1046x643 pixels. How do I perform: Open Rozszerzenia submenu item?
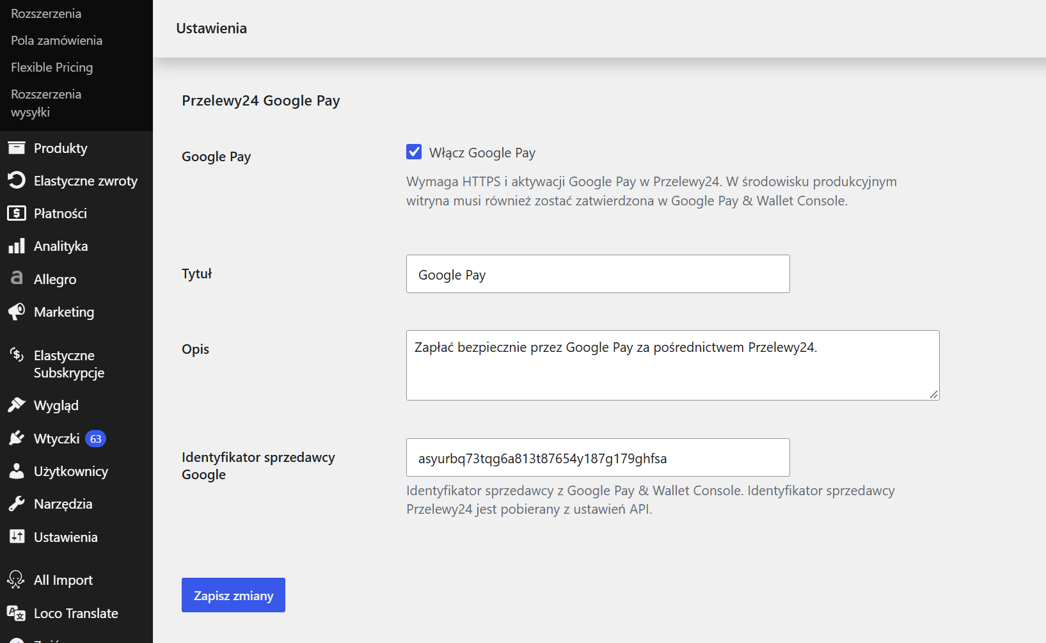(x=46, y=13)
